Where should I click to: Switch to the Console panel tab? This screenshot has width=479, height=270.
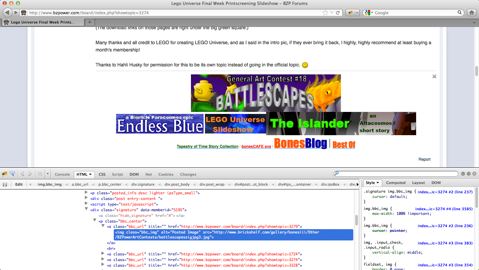62,174
